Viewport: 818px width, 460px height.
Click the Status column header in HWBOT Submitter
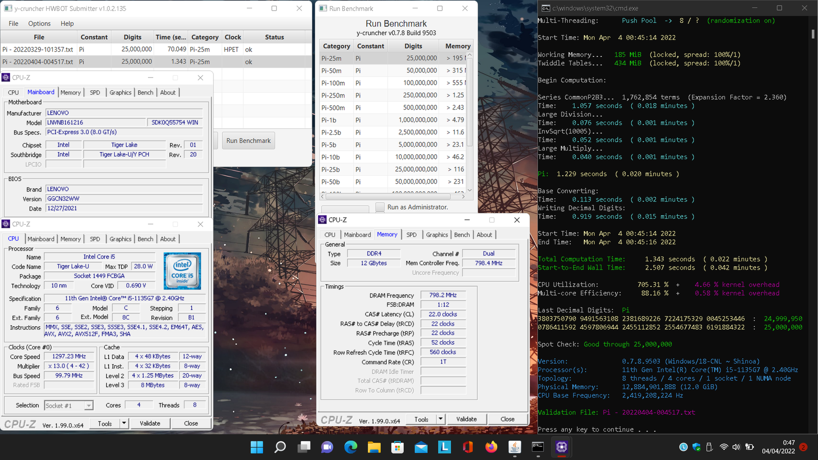pos(274,37)
